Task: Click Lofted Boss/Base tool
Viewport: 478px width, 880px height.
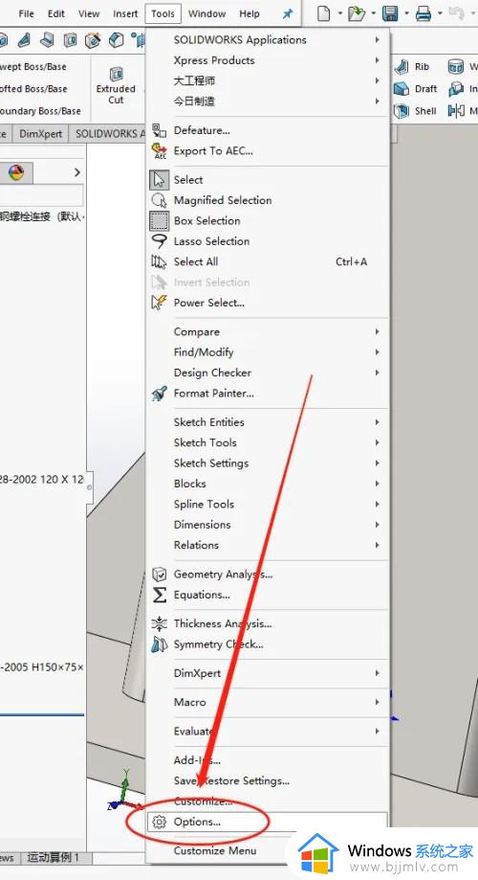Action: pyautogui.click(x=33, y=89)
